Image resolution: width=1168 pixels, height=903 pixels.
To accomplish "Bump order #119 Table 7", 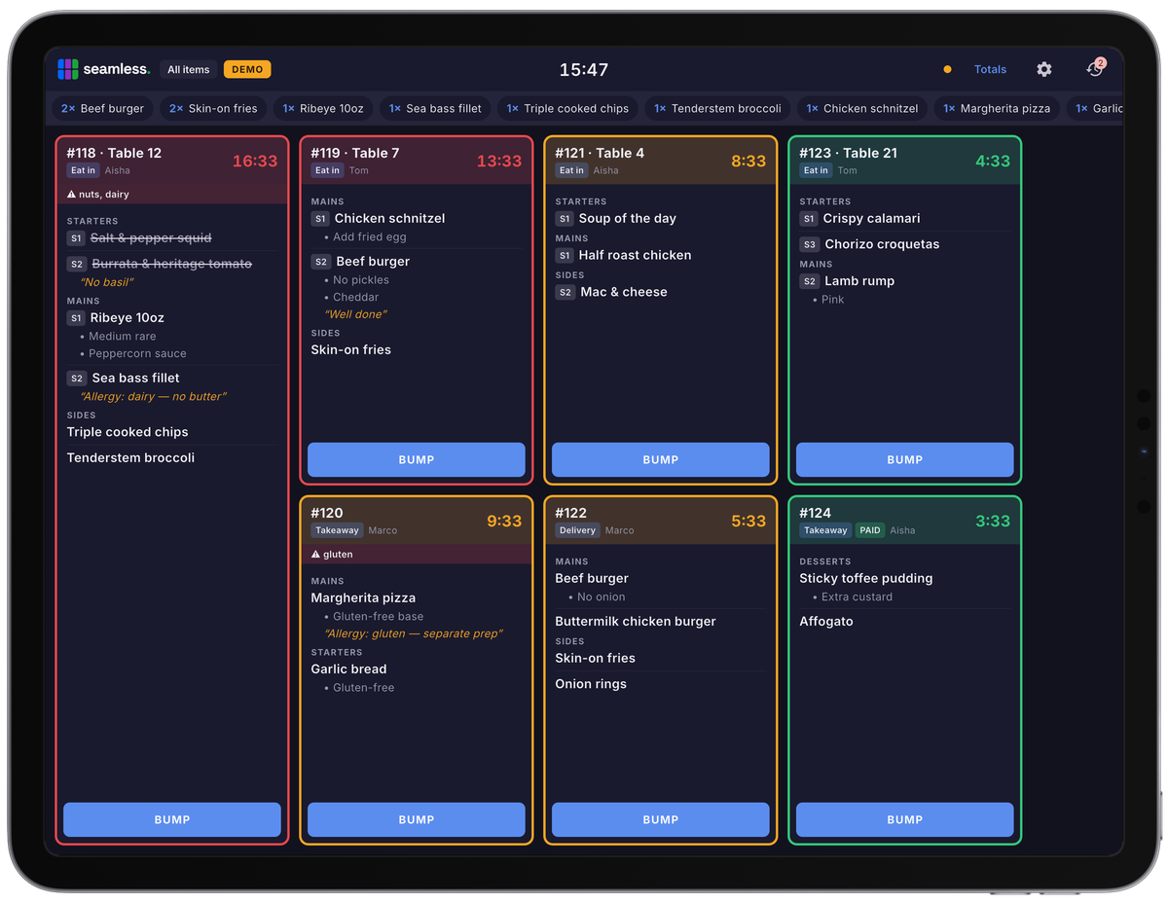I will pos(417,459).
